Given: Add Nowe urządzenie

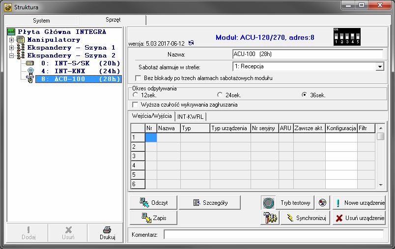Looking at the screenshot, I should (359, 203).
